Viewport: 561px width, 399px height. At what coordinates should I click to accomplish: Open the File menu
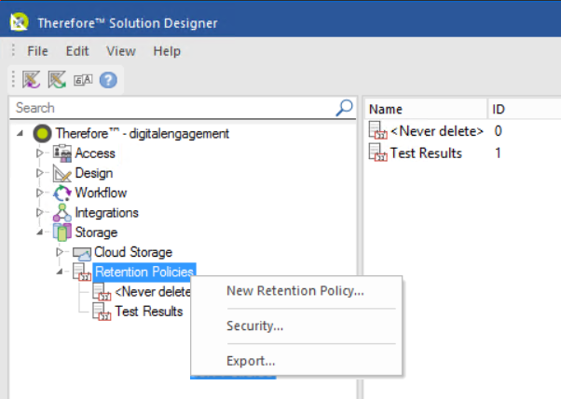point(37,51)
